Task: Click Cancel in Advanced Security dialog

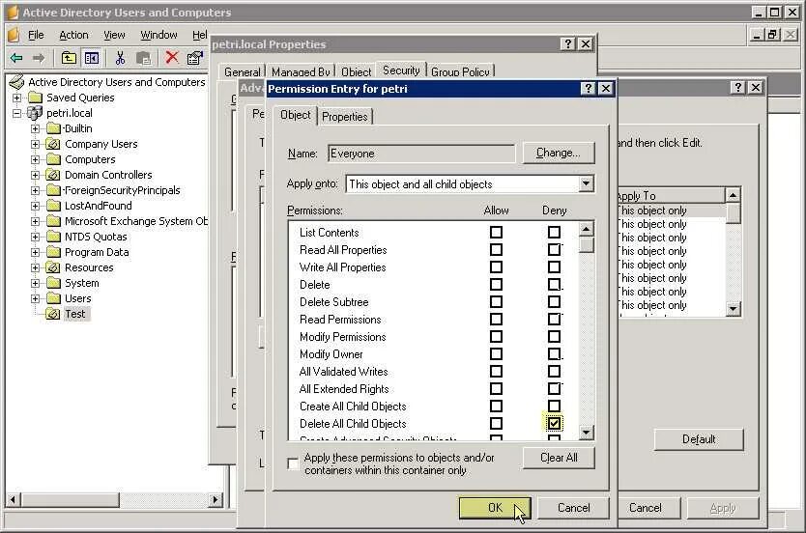Action: [646, 507]
